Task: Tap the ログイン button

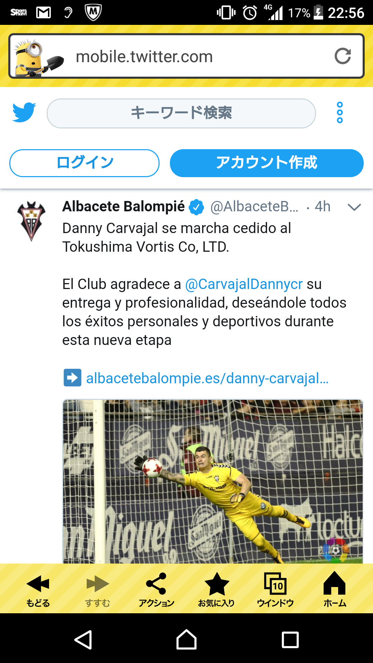Action: pos(84,163)
